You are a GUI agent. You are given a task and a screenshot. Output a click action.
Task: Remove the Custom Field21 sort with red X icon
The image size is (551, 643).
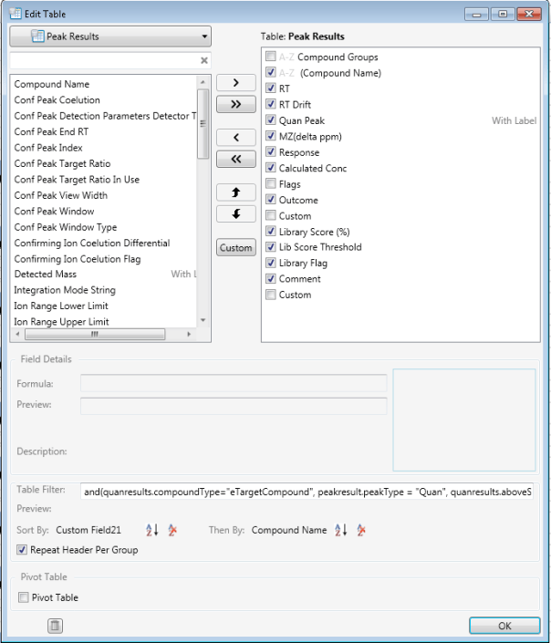coord(172,530)
